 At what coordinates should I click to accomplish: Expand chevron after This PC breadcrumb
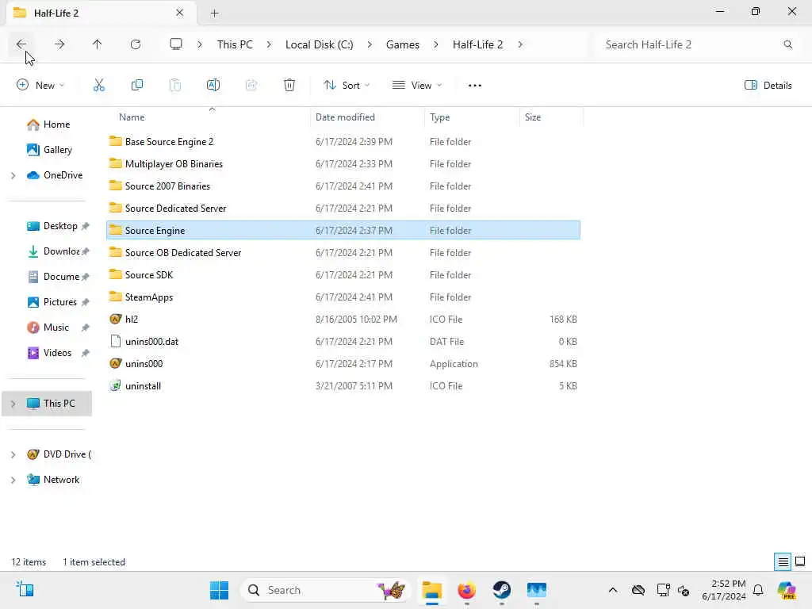coord(269,44)
